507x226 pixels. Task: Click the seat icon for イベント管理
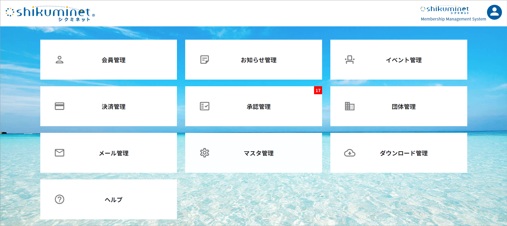pyautogui.click(x=350, y=60)
